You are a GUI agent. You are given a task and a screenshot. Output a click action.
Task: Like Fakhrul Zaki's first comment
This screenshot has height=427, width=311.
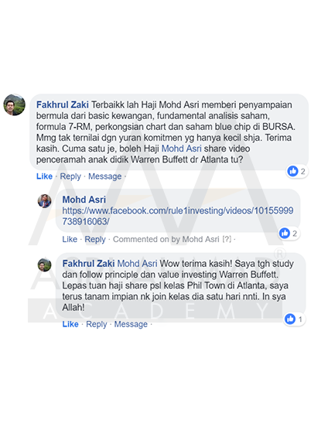[x=44, y=176]
